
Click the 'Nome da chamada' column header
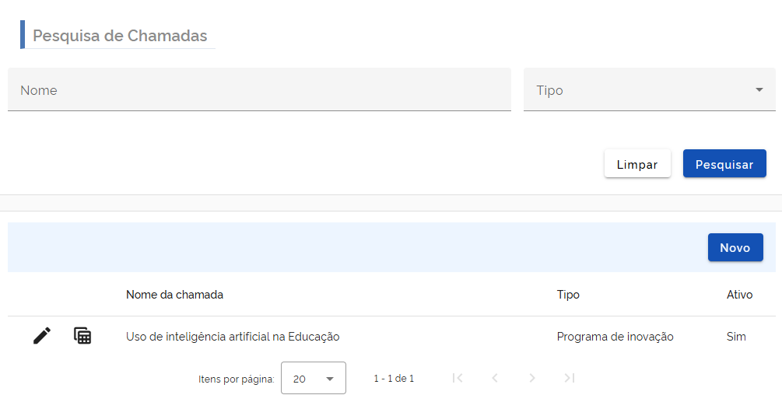[x=174, y=295]
